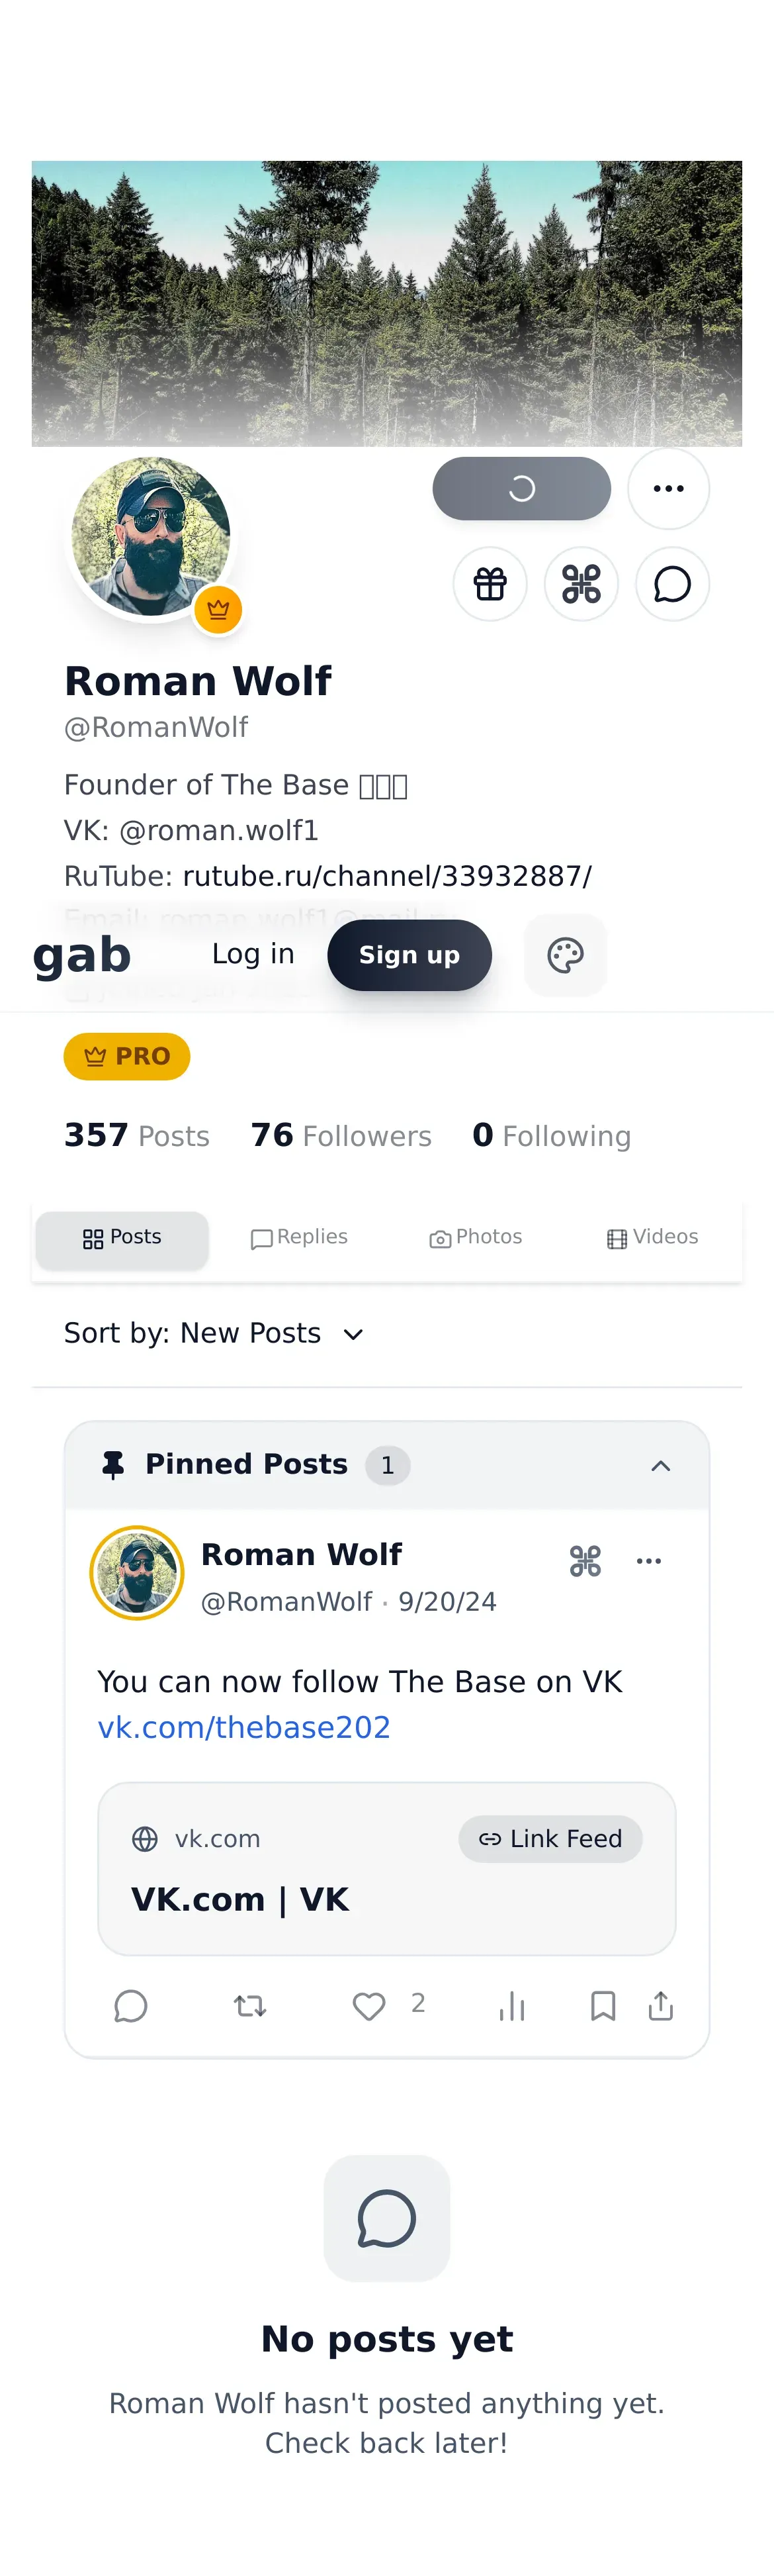Share the pinned post
774x2576 pixels.
click(661, 2006)
